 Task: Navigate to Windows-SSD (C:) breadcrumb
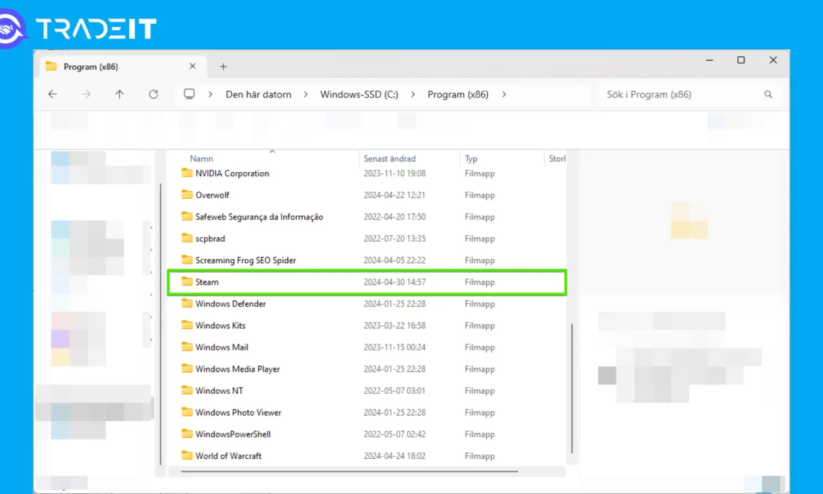coord(359,94)
